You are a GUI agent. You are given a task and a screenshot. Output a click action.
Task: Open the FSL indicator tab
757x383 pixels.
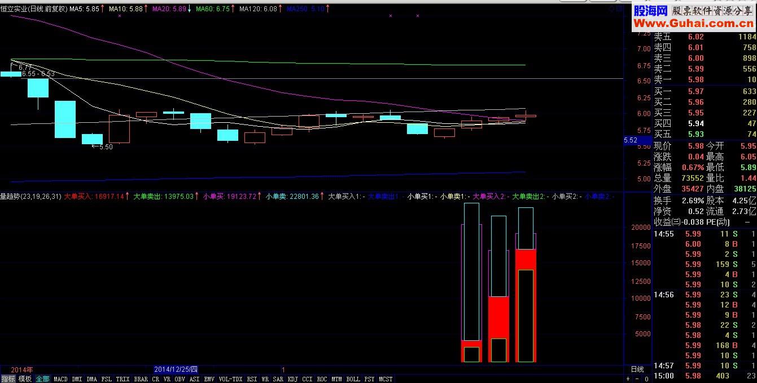coord(107,379)
